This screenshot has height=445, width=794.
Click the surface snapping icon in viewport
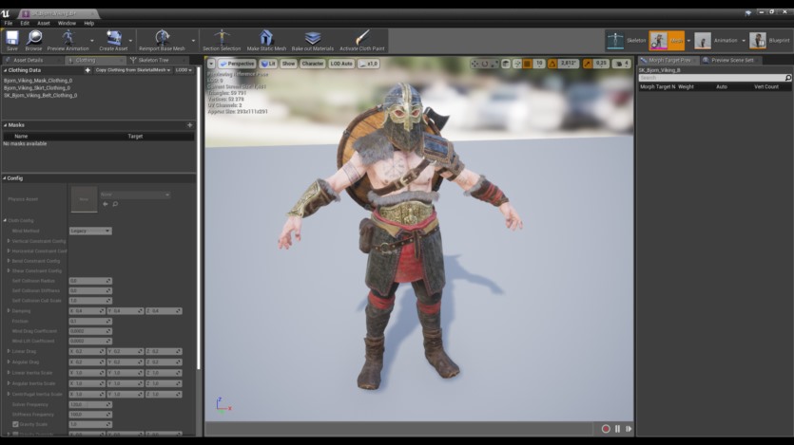(516, 64)
